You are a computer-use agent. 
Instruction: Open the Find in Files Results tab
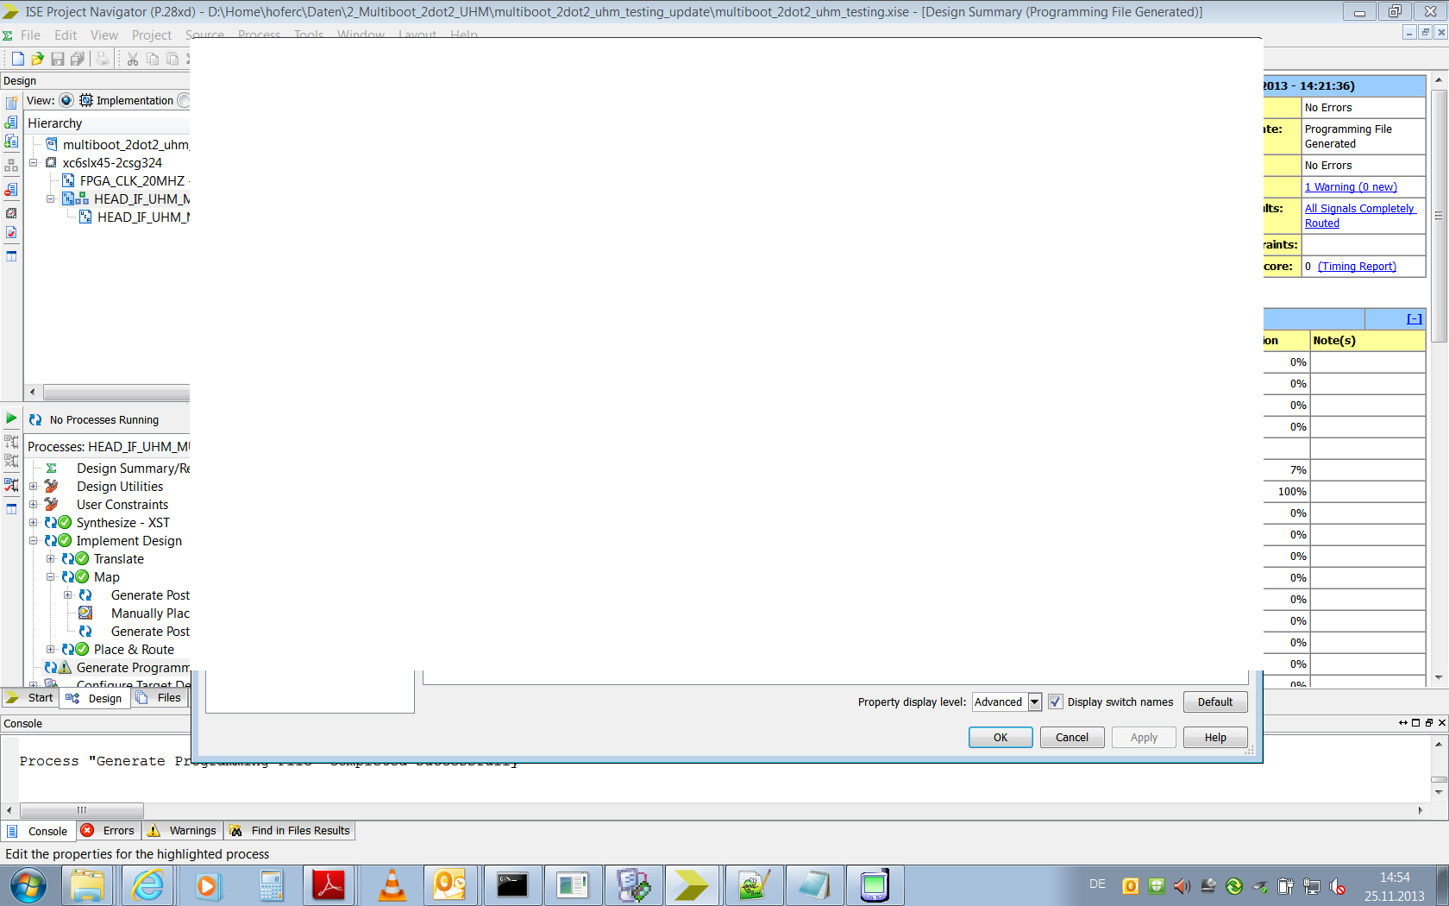pos(290,831)
